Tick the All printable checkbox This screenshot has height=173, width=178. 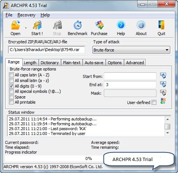11,102
